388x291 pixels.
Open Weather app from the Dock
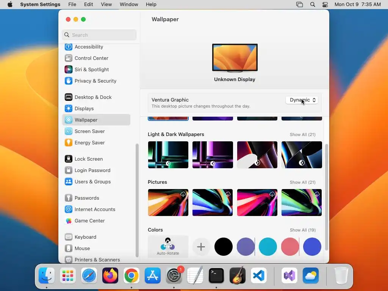[x=311, y=275]
